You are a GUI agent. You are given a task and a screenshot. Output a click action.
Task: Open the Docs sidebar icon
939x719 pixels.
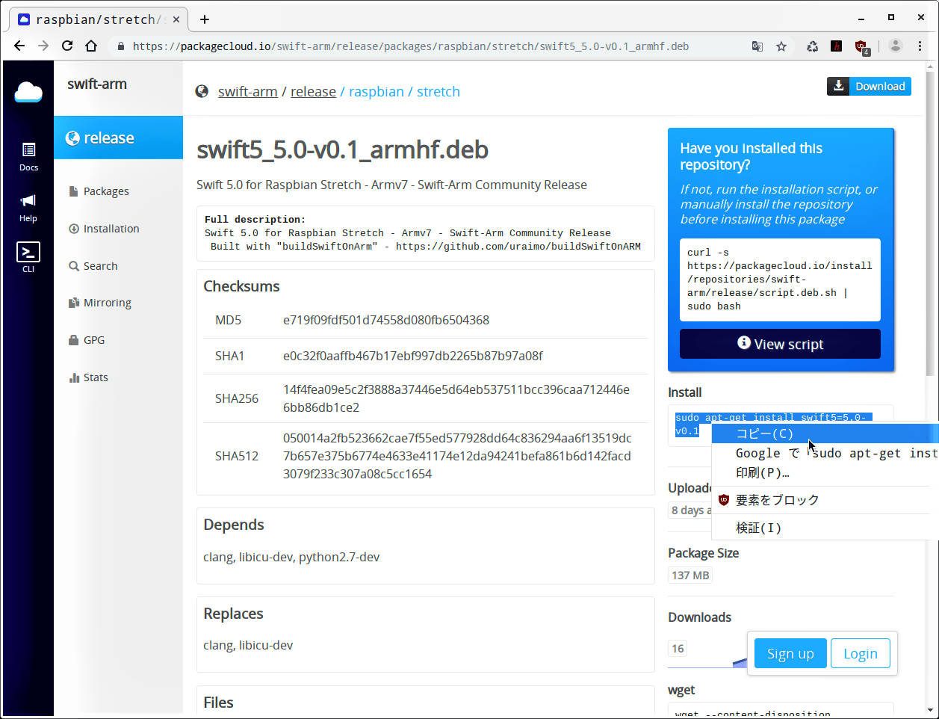(28, 157)
